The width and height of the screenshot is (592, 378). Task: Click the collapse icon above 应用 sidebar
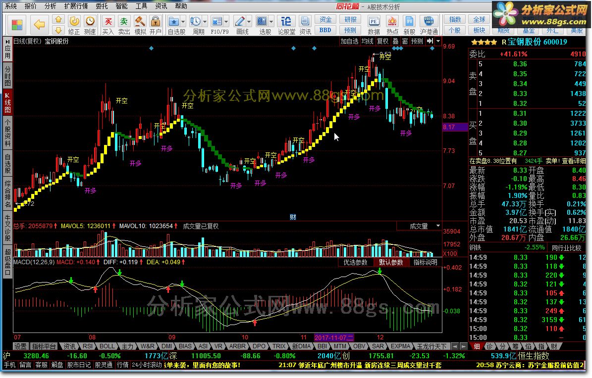pos(7,41)
